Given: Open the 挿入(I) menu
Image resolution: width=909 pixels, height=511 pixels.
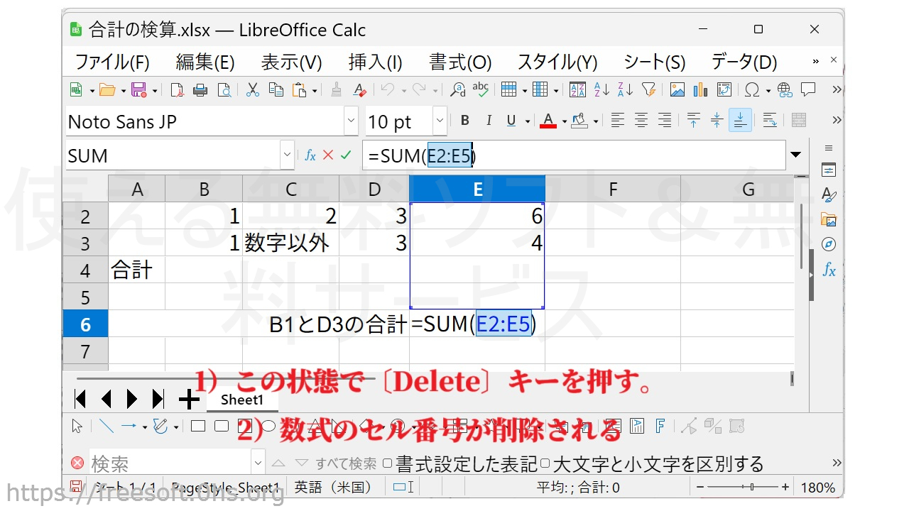Looking at the screenshot, I should tap(375, 62).
